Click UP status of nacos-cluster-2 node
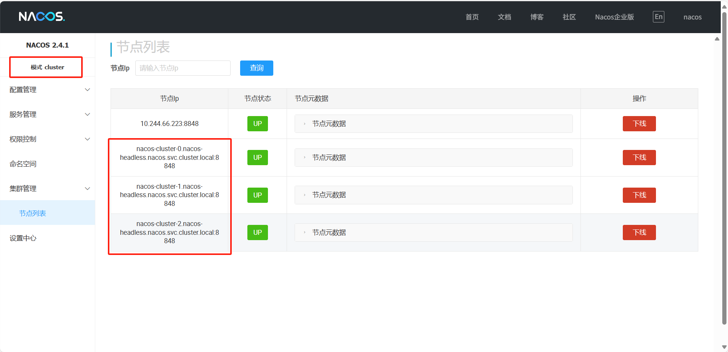This screenshot has height=352, width=728. (258, 233)
